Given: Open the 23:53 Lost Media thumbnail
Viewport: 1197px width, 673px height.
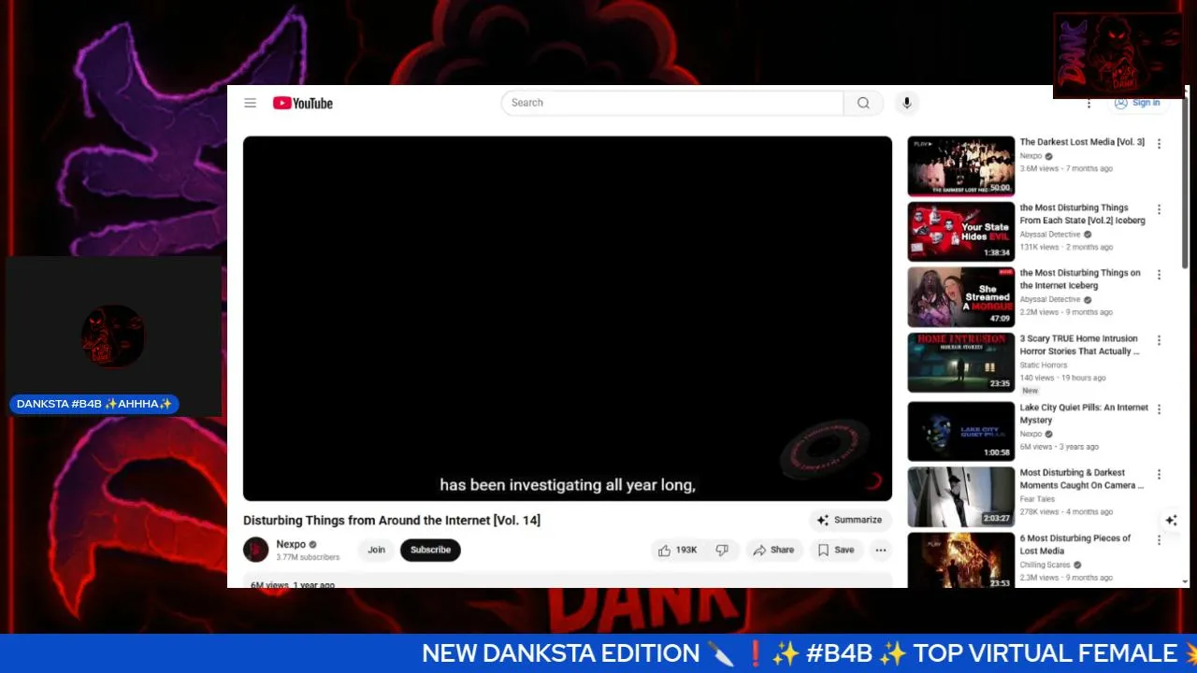Looking at the screenshot, I should [x=960, y=560].
